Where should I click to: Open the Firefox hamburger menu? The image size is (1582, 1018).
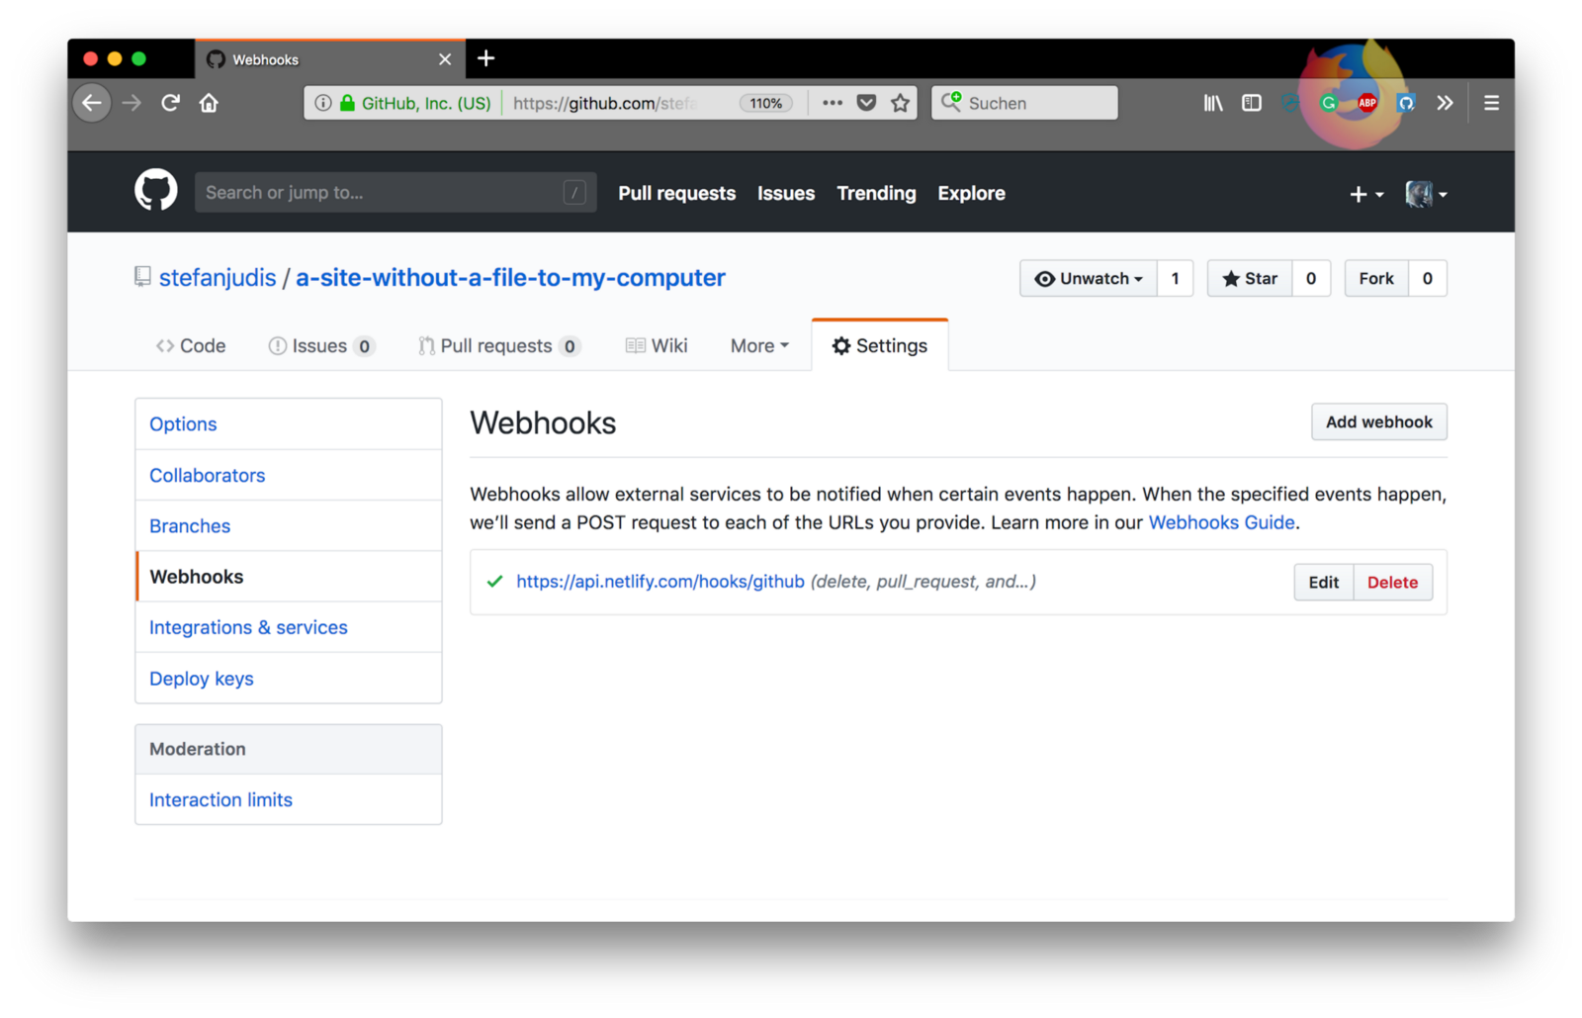(x=1492, y=103)
